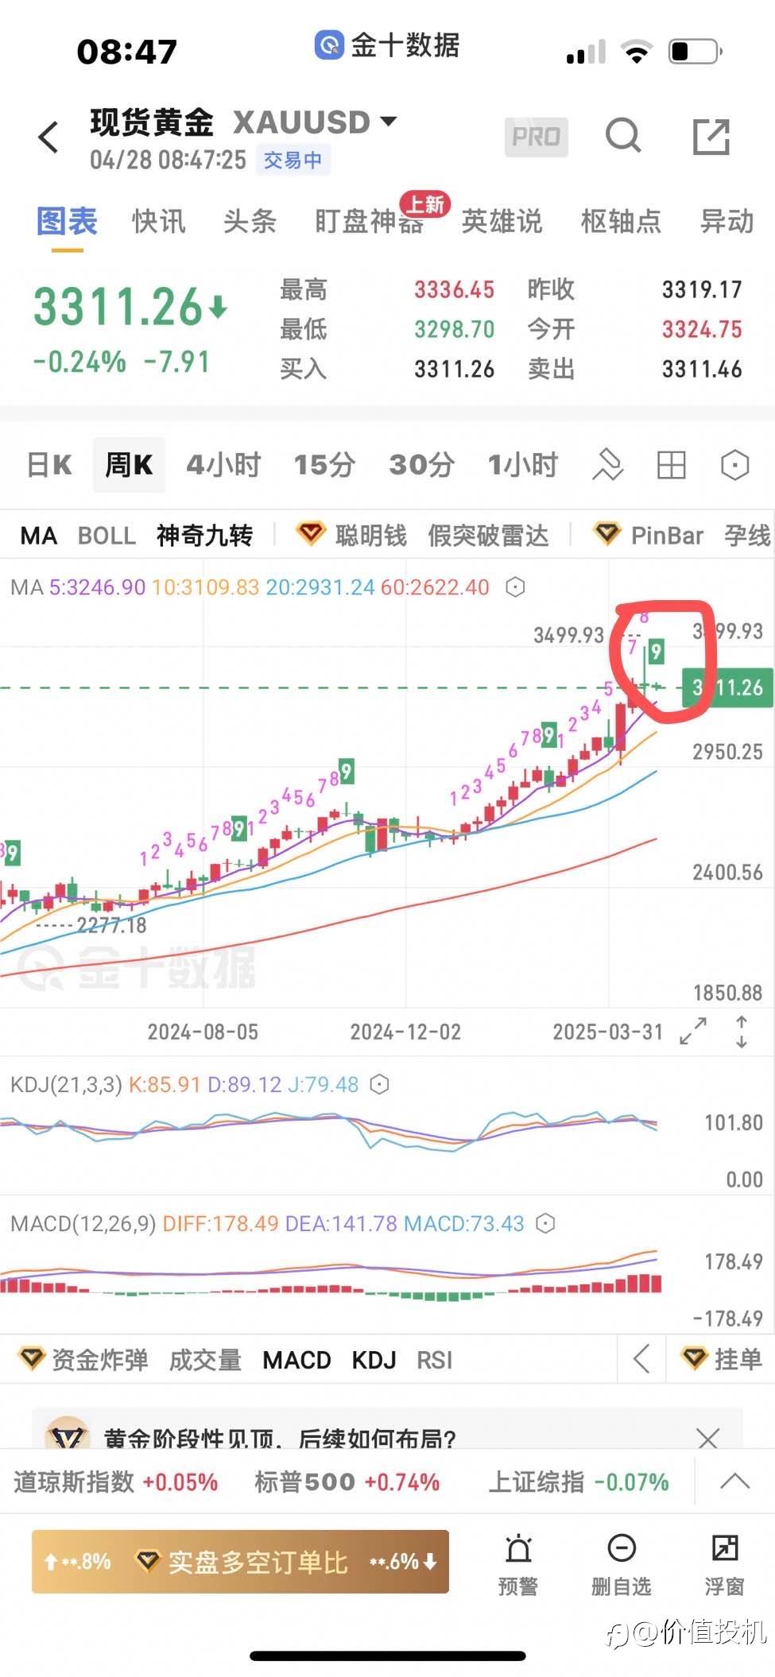Open the 浮窗 floating window icon
Image resolution: width=775 pixels, height=1677 pixels.
724,1563
